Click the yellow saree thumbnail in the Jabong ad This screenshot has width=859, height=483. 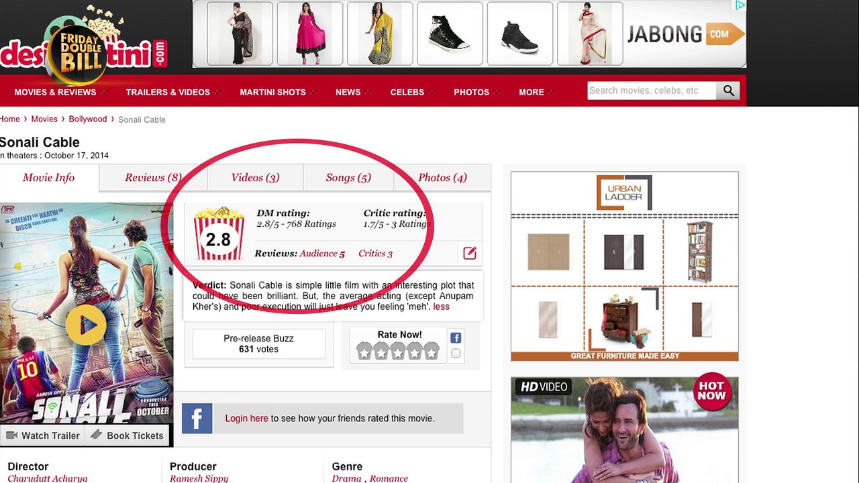(x=380, y=34)
